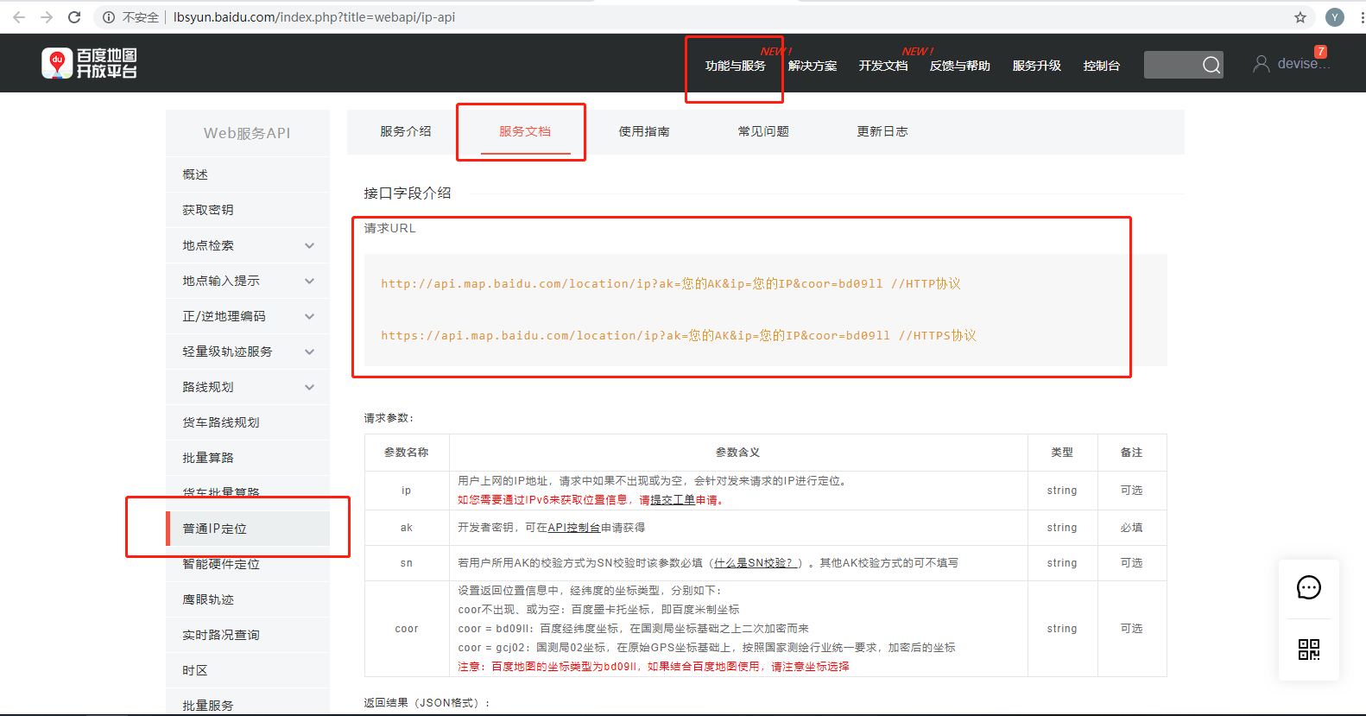Image resolution: width=1366 pixels, height=716 pixels.
Task: Click the 参数名称 table header
Action: pos(407,453)
